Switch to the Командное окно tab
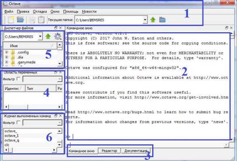Image resolution: width=237 pixels, height=161 pixels. 82,151
